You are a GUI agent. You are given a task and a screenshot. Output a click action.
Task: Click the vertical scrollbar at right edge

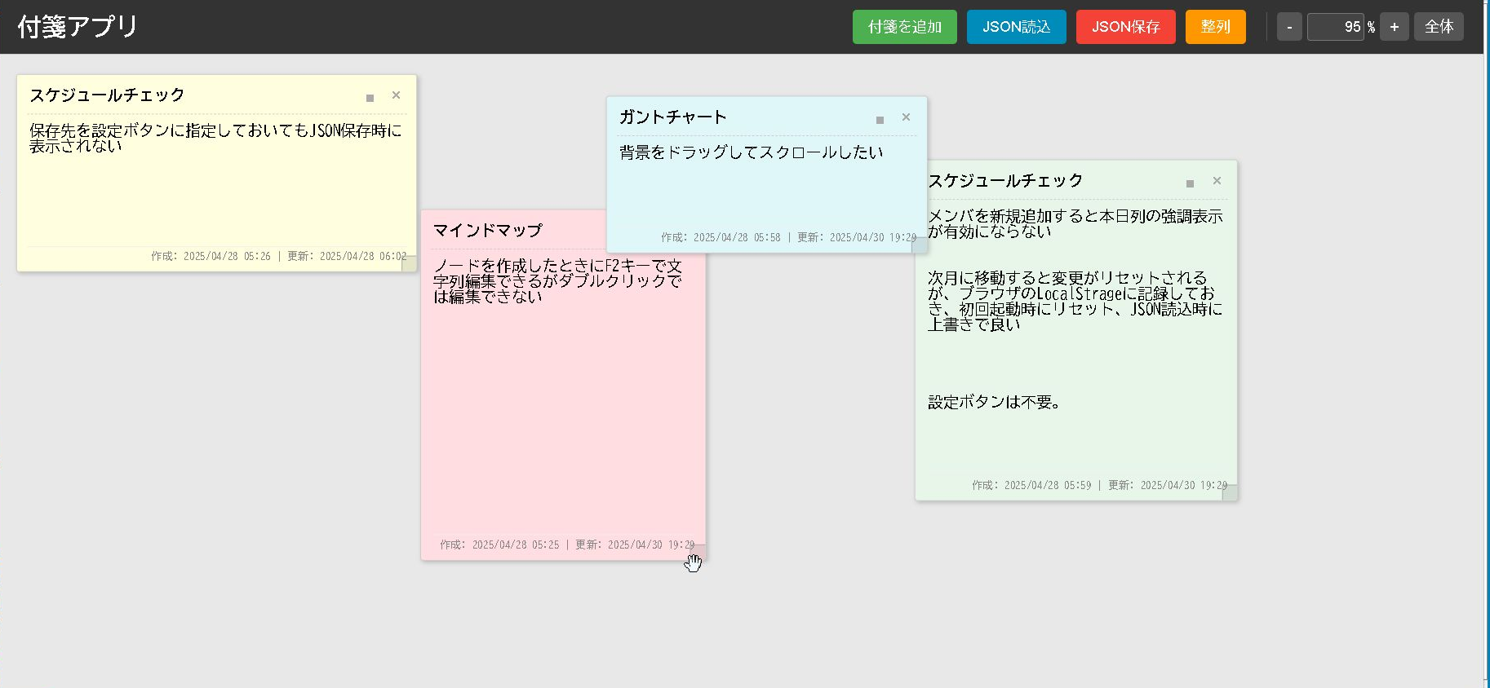pyautogui.click(x=1487, y=342)
